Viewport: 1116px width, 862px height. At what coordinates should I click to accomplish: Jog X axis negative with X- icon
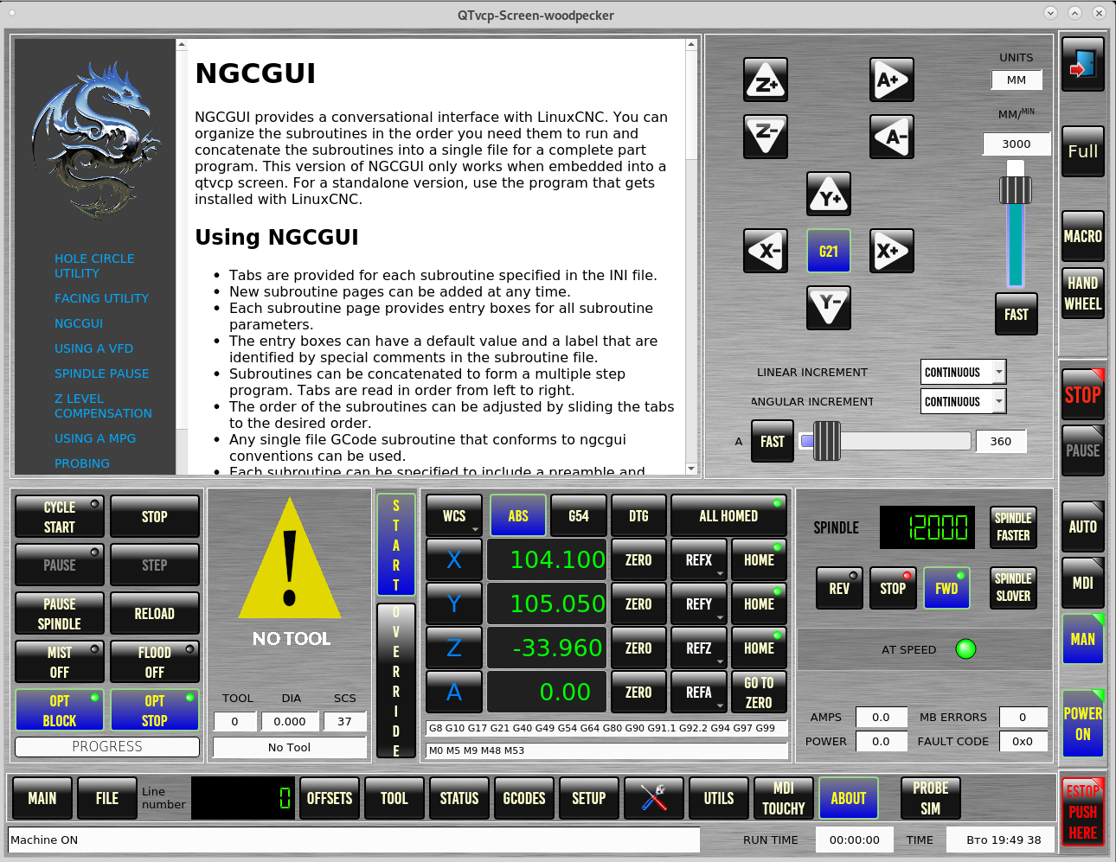tap(766, 251)
